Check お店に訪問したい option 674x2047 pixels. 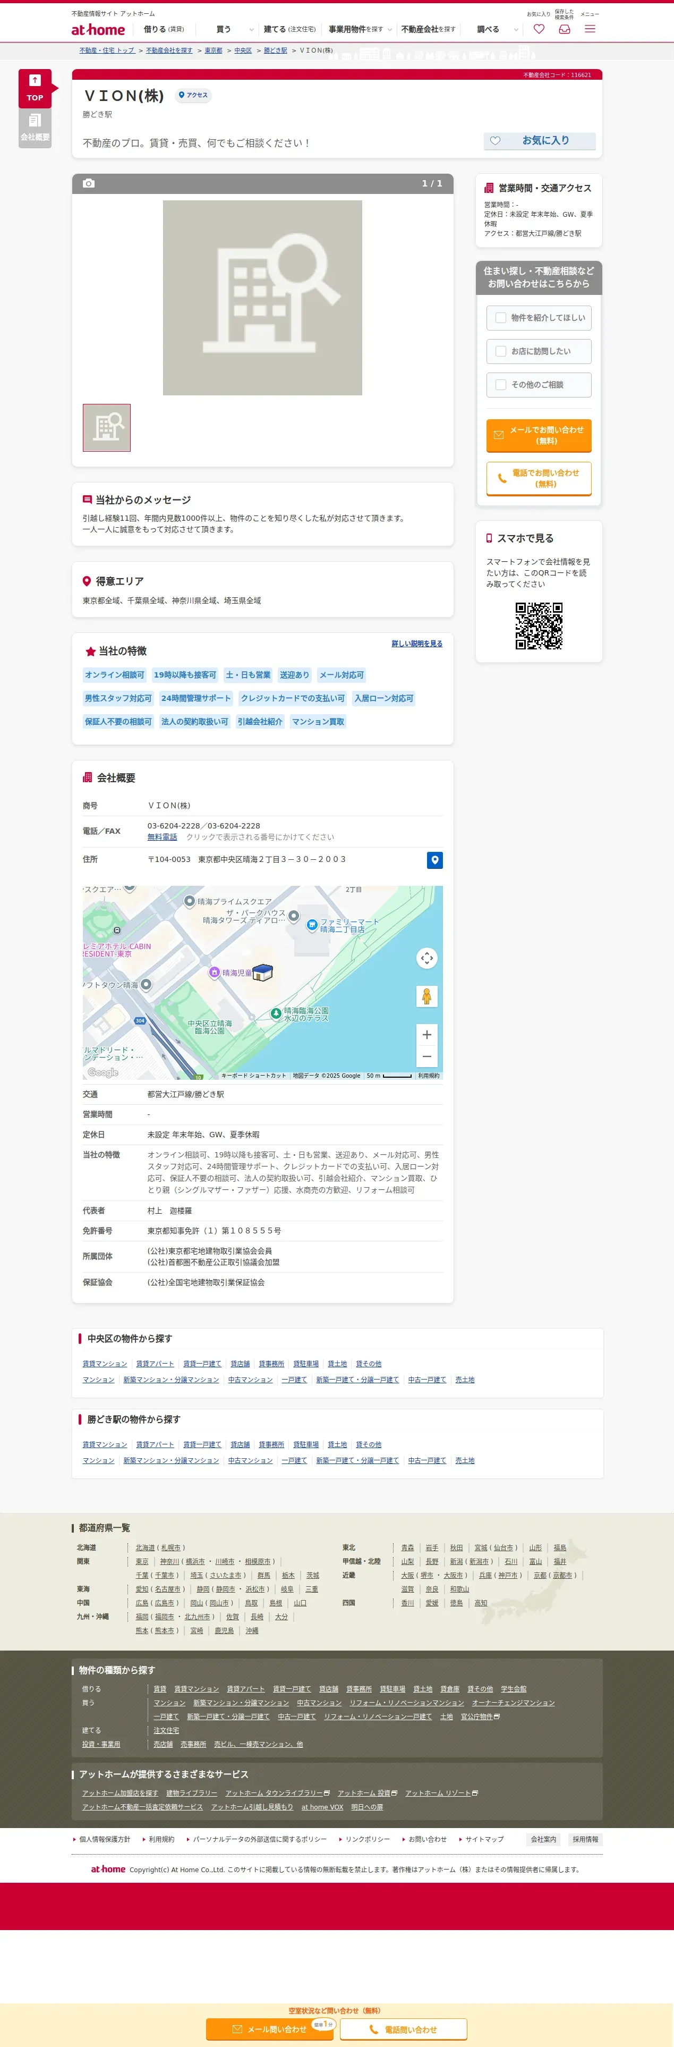click(x=501, y=351)
